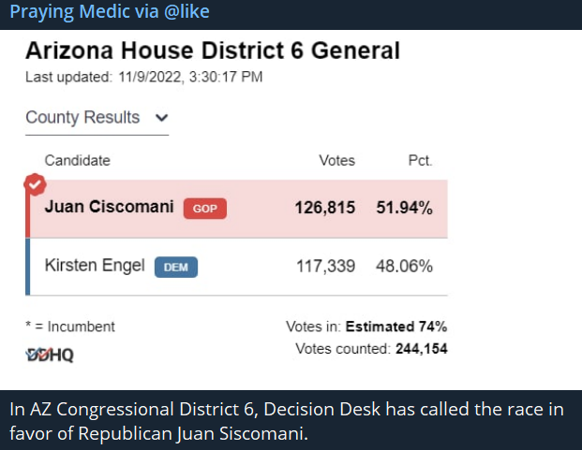Click the red winner checkmark icon
Image resolution: width=582 pixels, height=450 pixels.
[x=35, y=181]
